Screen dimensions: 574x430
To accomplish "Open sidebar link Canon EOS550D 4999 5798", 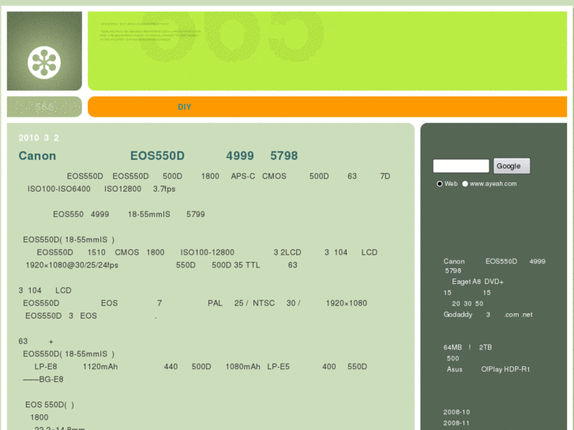I will click(x=494, y=266).
